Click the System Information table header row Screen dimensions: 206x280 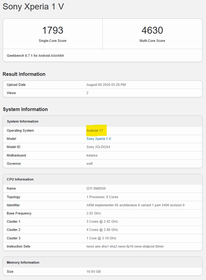(103, 121)
